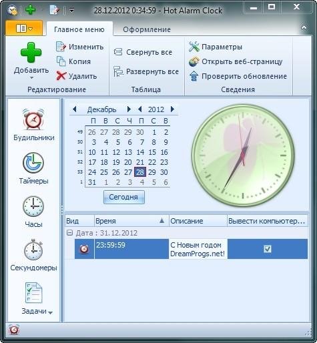Image resolution: width=317 pixels, height=343 pixels.
Task: Click the analog clock face
Action: click(243, 155)
